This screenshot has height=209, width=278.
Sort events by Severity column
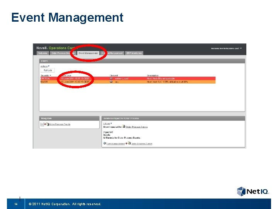pyautogui.click(x=46, y=75)
